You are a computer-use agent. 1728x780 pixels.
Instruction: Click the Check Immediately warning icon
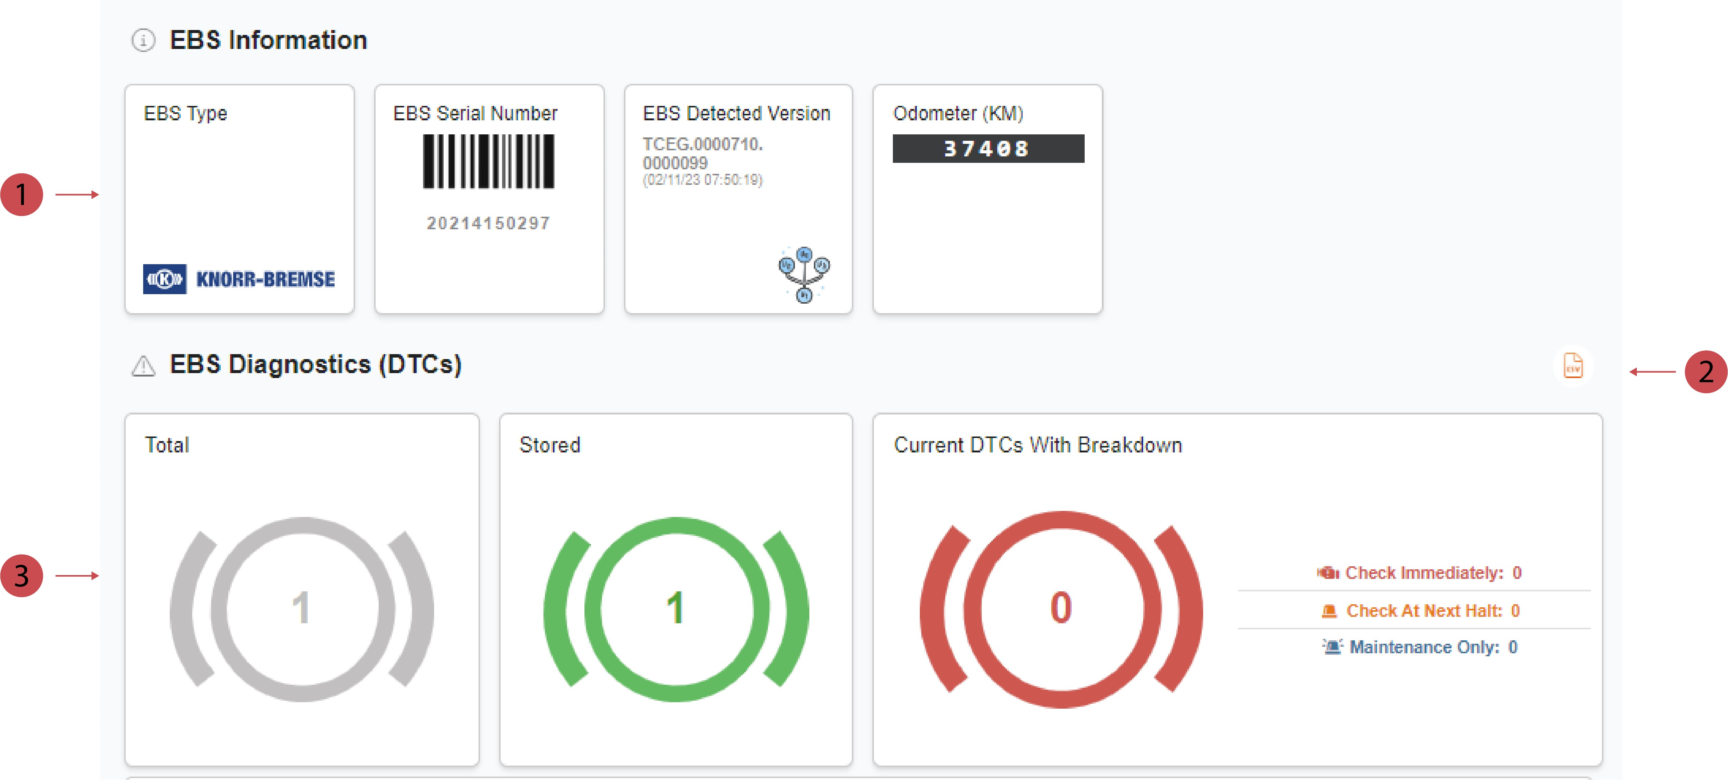(x=1328, y=573)
